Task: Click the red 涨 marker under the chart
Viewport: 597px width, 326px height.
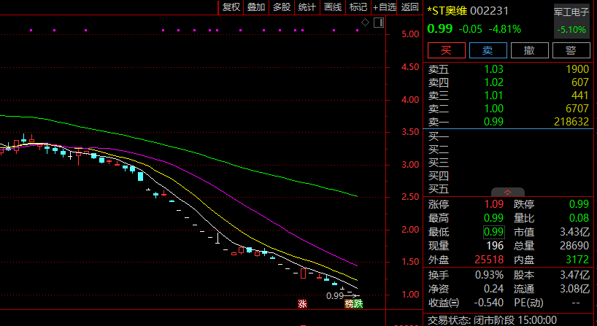Action: (x=302, y=303)
